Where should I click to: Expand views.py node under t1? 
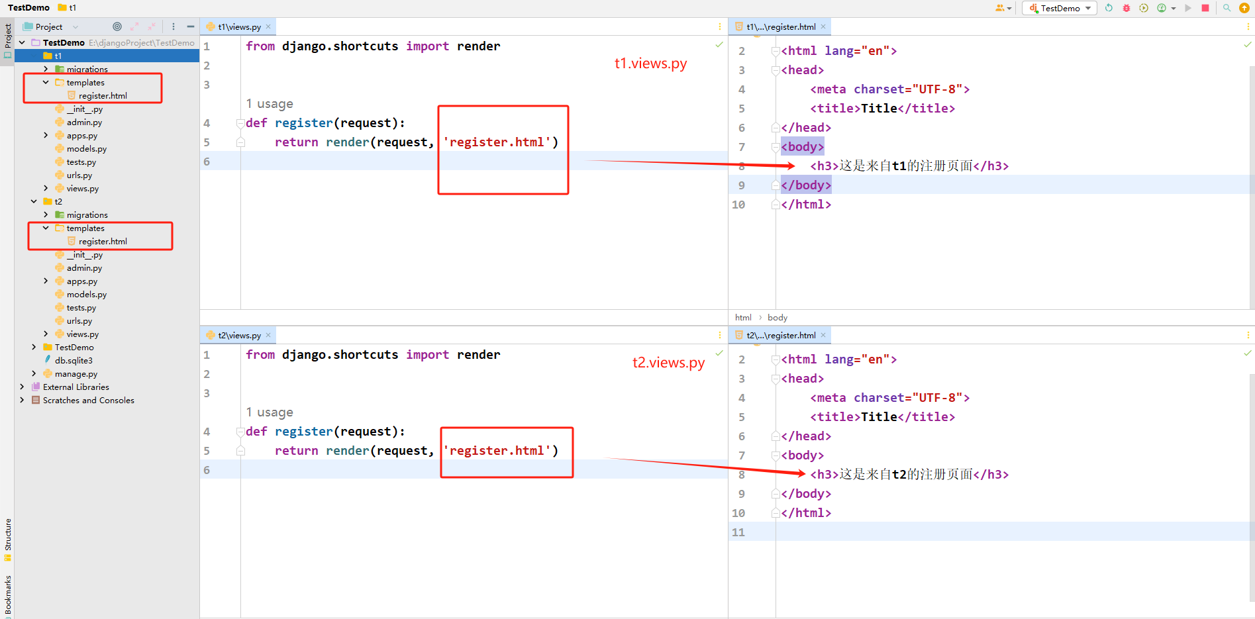pos(46,188)
